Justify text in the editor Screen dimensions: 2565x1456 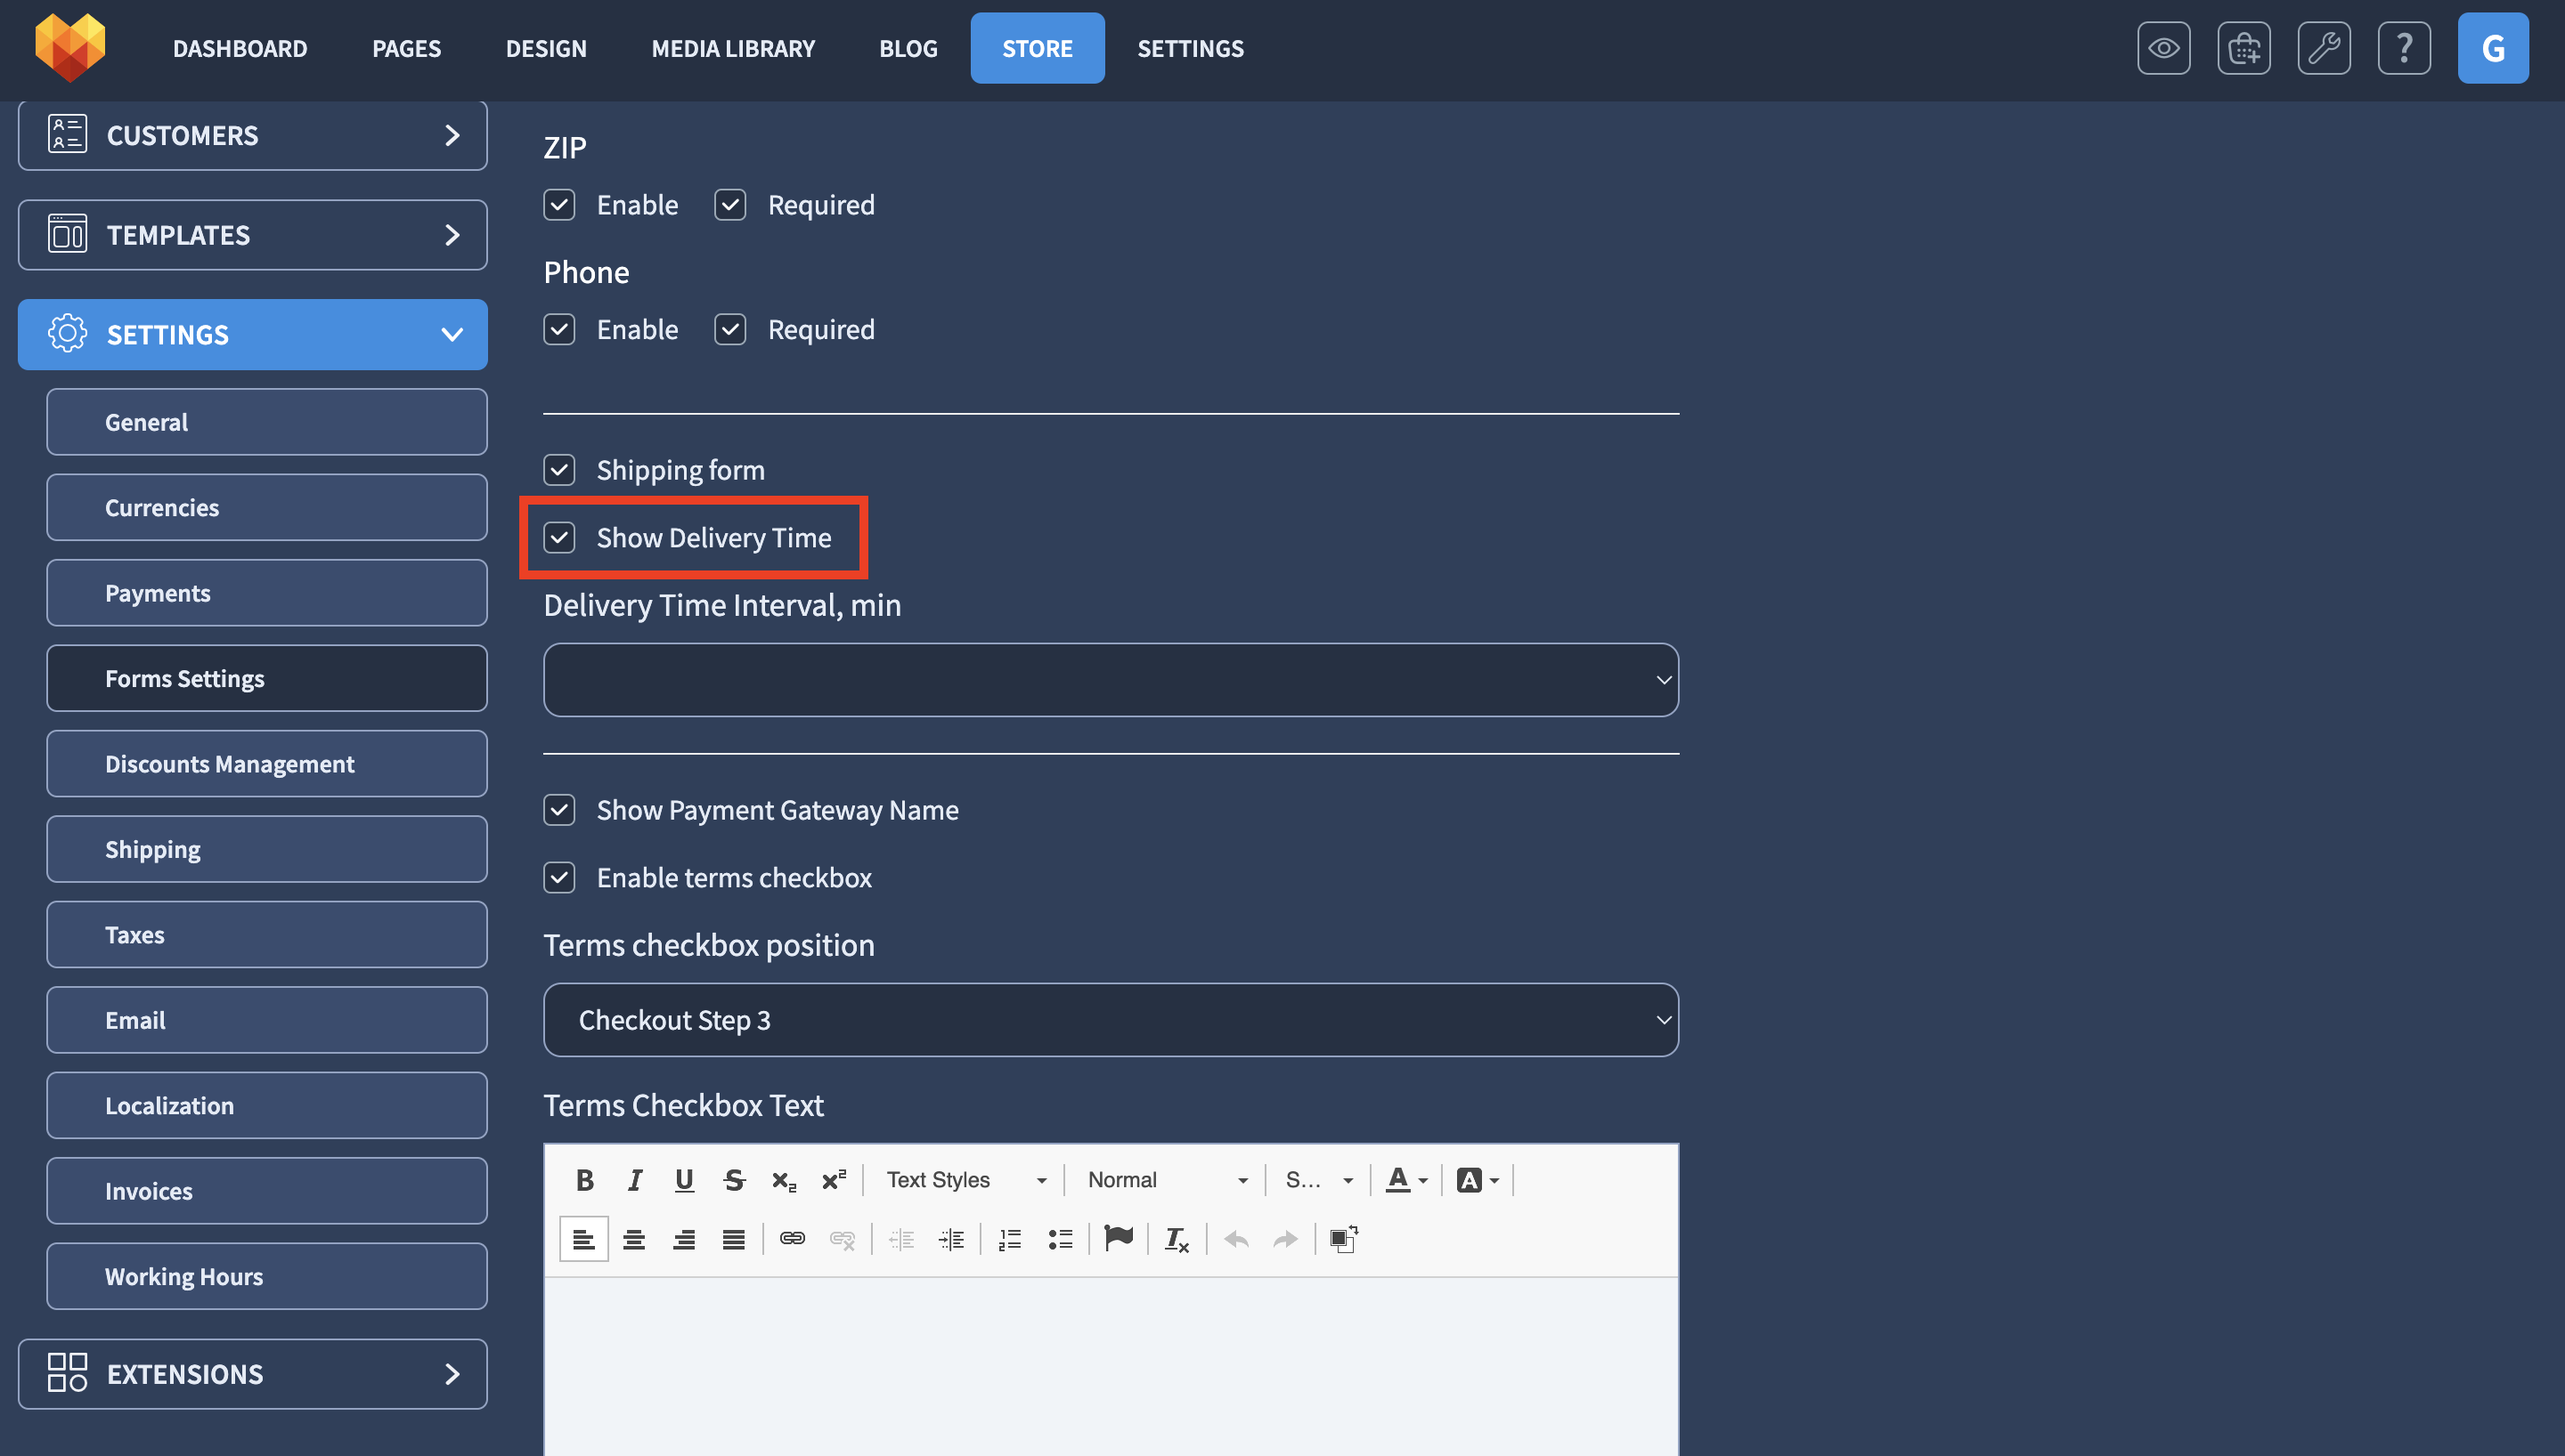point(734,1240)
